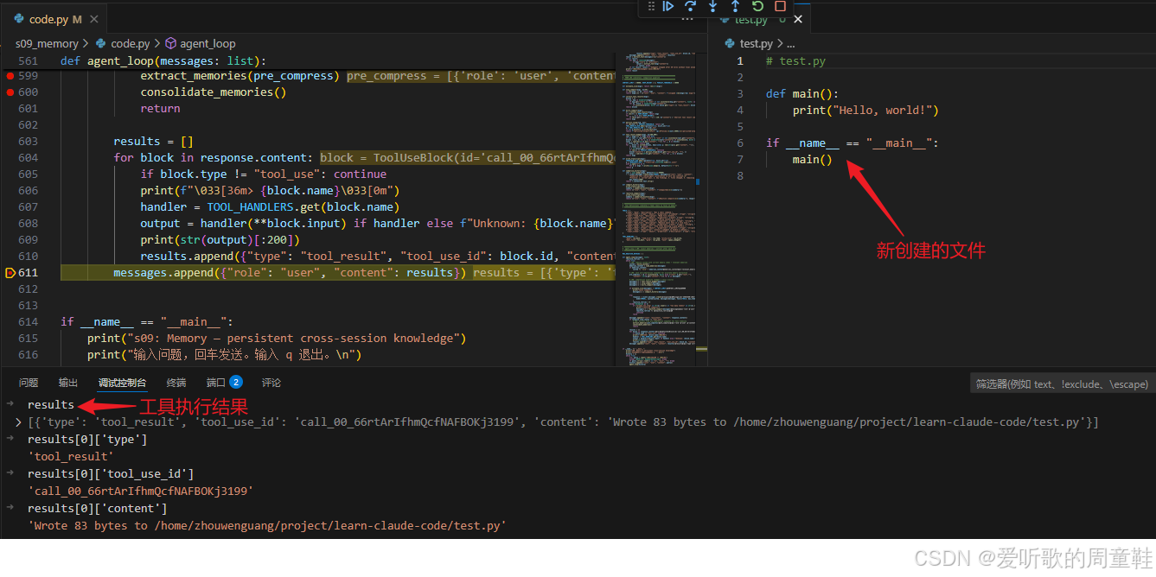Click the cube symbol icon beside agent_loop
The height and width of the screenshot is (577, 1156).
(x=170, y=43)
